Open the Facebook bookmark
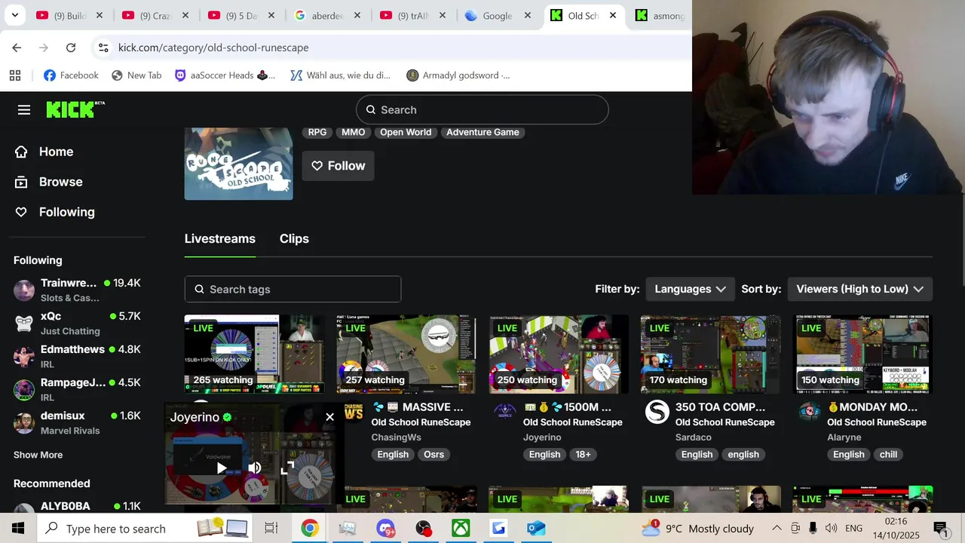The height and width of the screenshot is (543, 965). click(71, 75)
